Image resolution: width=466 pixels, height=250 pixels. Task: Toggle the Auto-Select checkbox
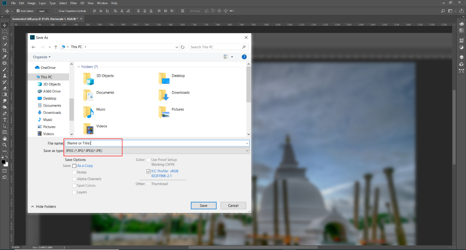pyautogui.click(x=18, y=11)
